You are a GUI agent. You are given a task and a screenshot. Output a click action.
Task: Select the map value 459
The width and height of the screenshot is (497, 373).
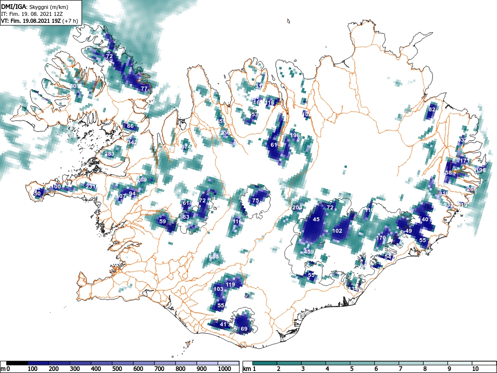(309, 252)
